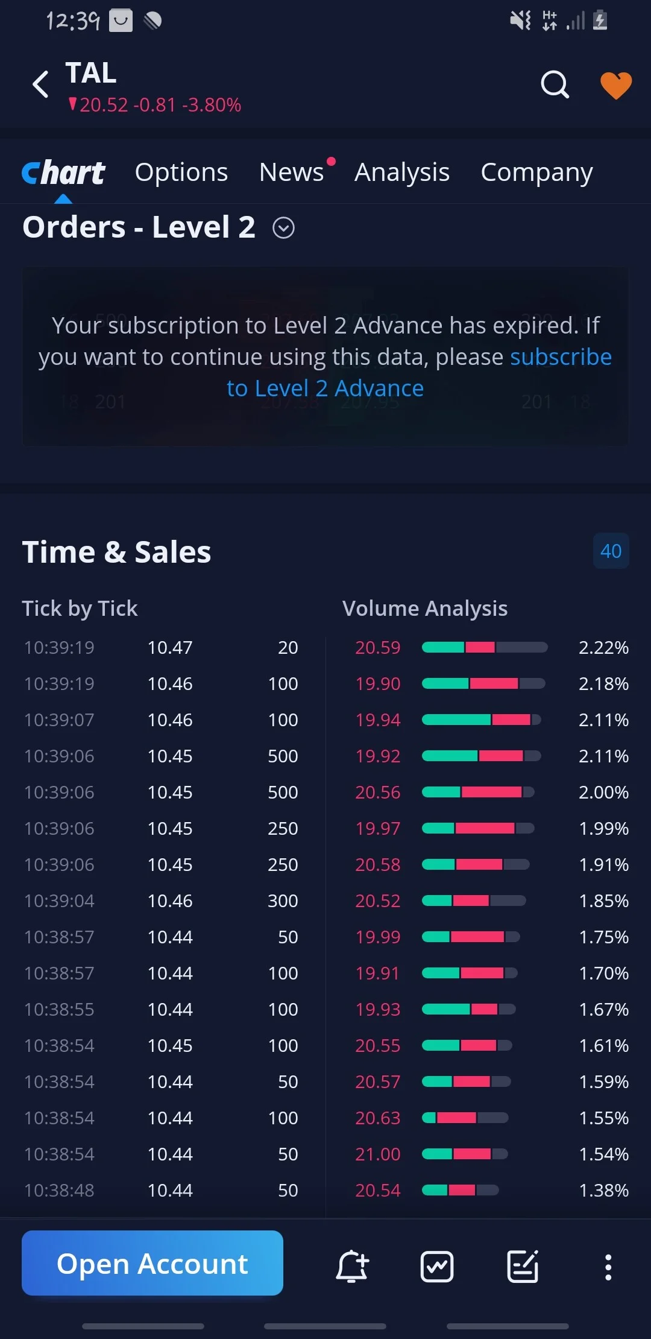The height and width of the screenshot is (1339, 651).
Task: Open the News tab
Action: (x=291, y=173)
